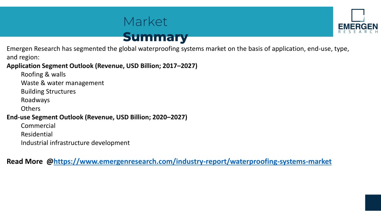Open the emergenresearch.com waterproofing report link
Viewport: 381px width, 214px height.
tap(192, 162)
